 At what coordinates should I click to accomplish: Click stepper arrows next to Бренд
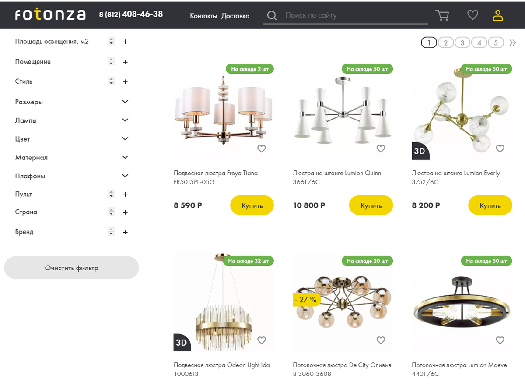(x=111, y=232)
